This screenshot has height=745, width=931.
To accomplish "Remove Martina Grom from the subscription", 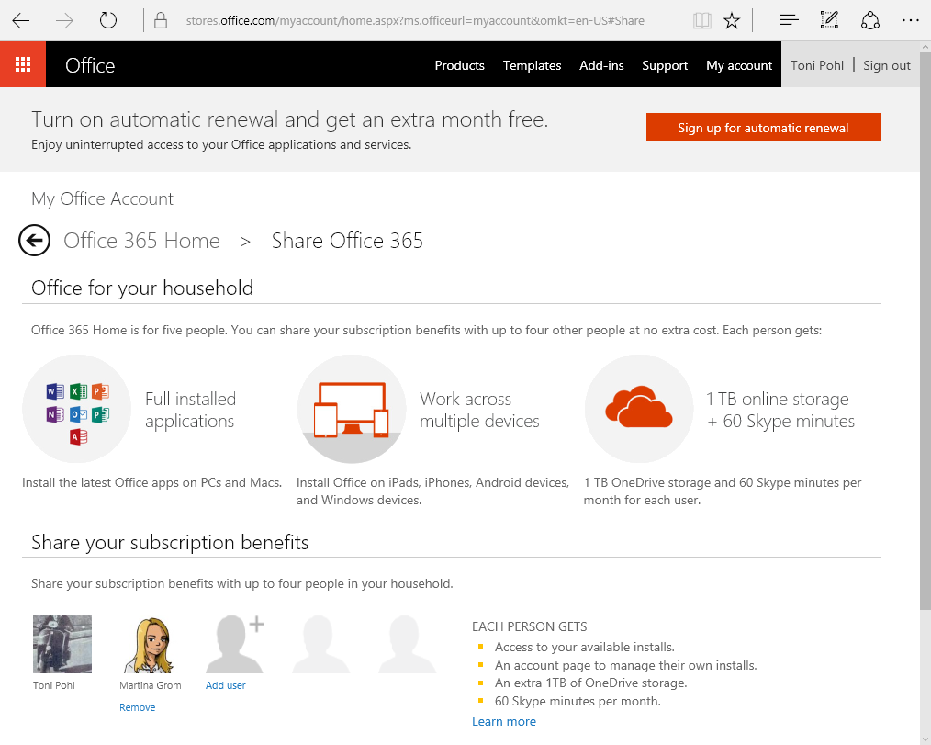I will (x=137, y=707).
